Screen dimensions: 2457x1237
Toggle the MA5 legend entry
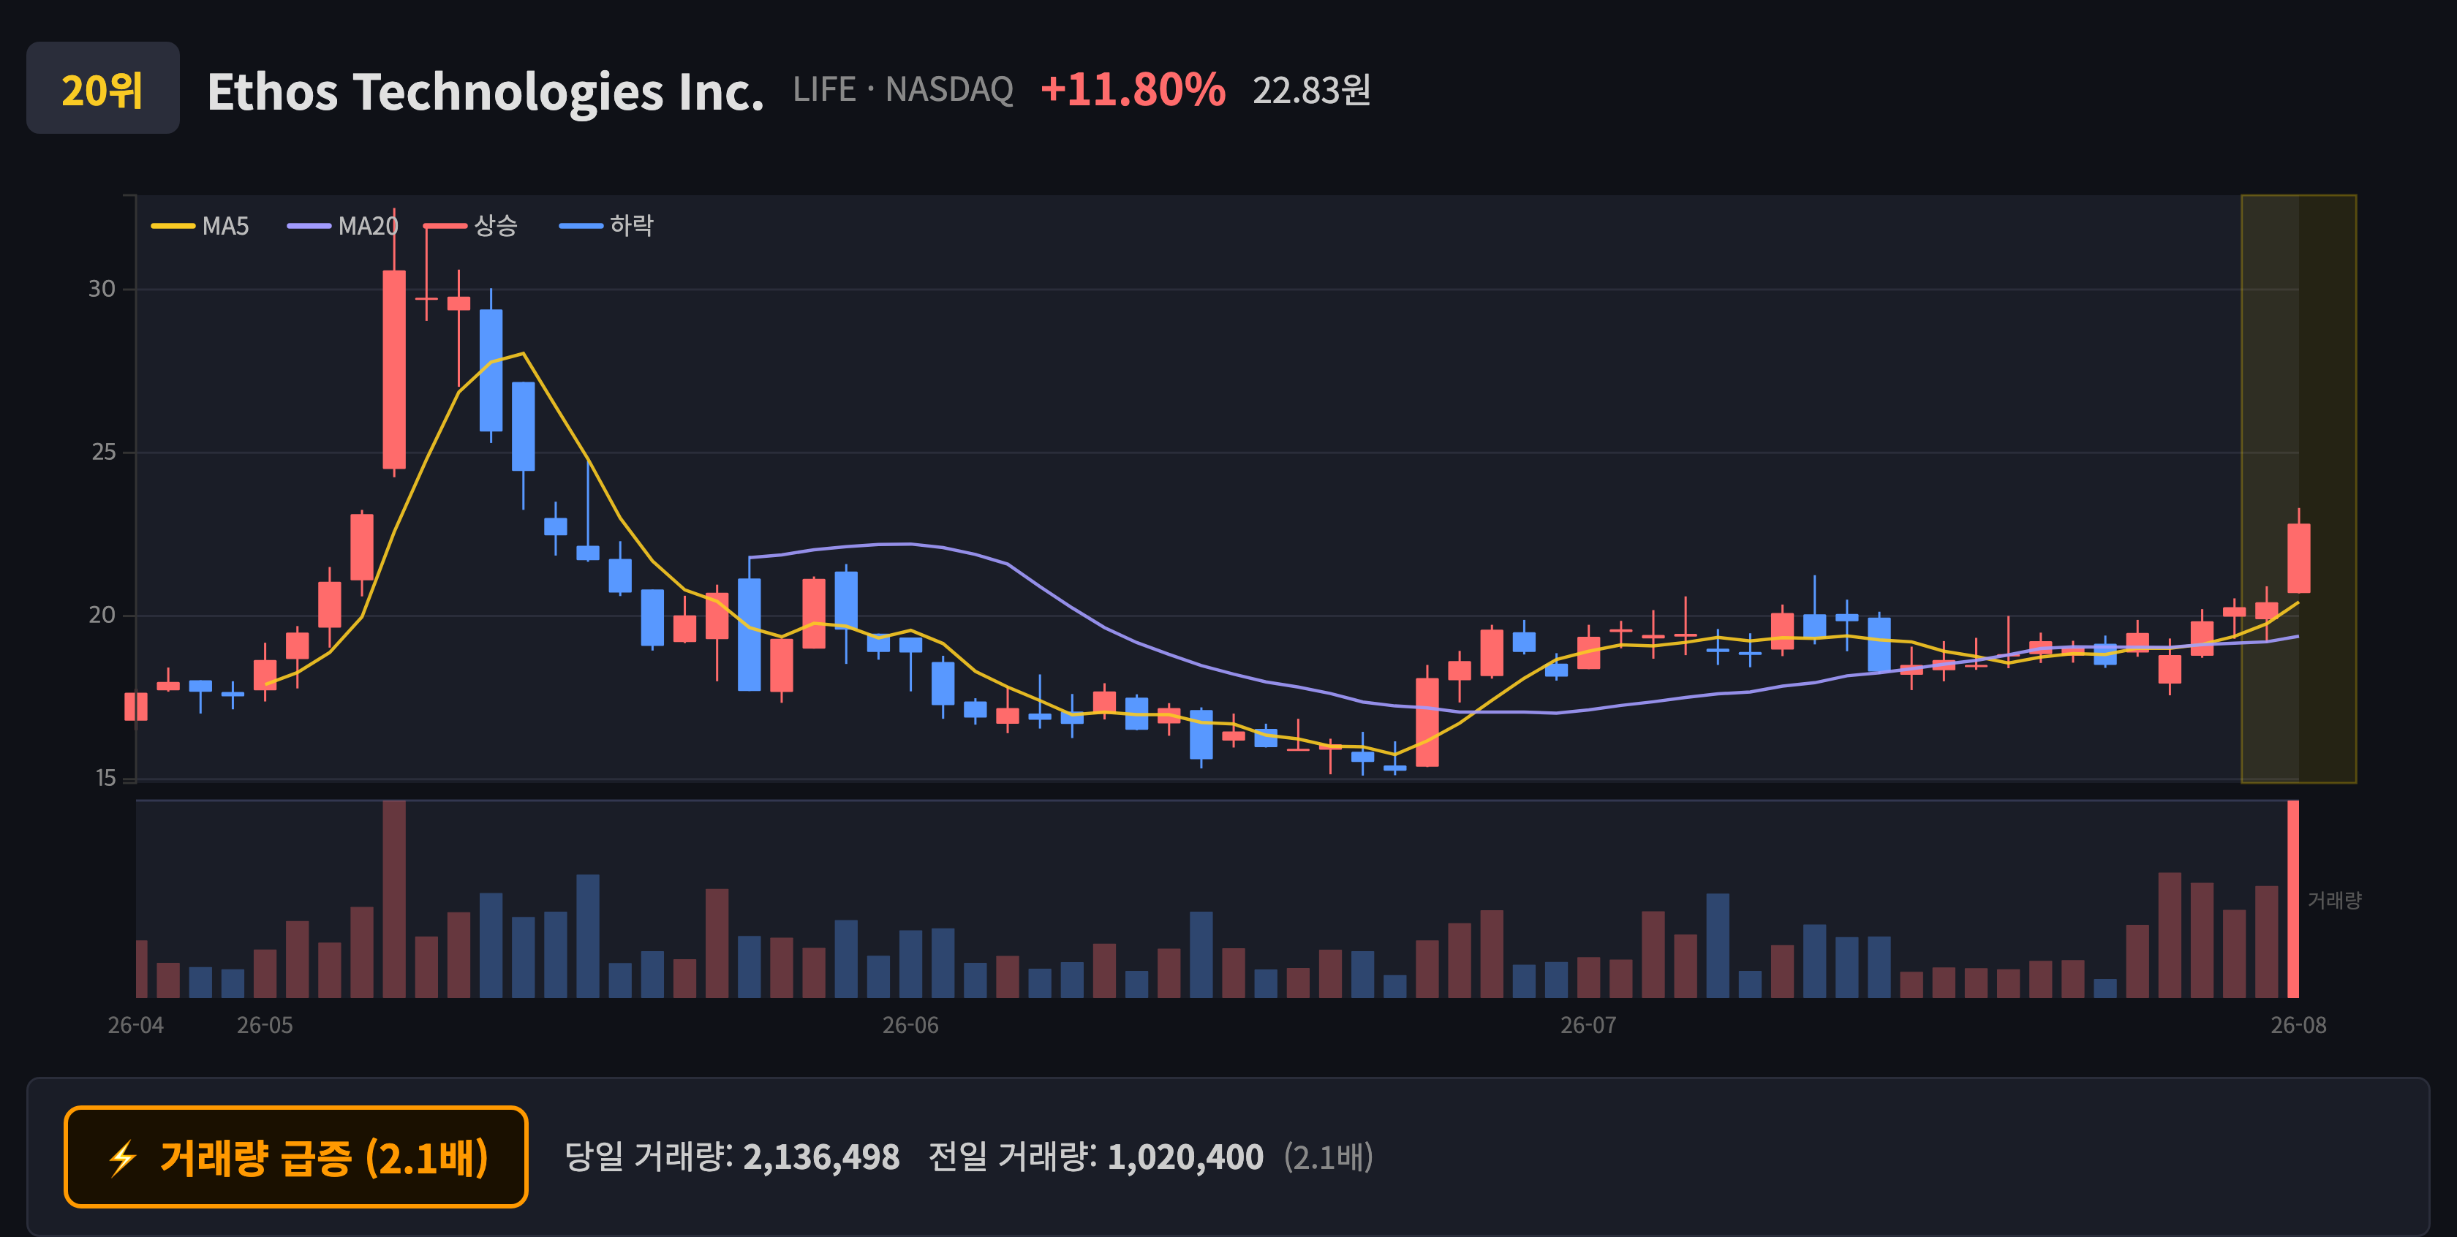coord(200,226)
